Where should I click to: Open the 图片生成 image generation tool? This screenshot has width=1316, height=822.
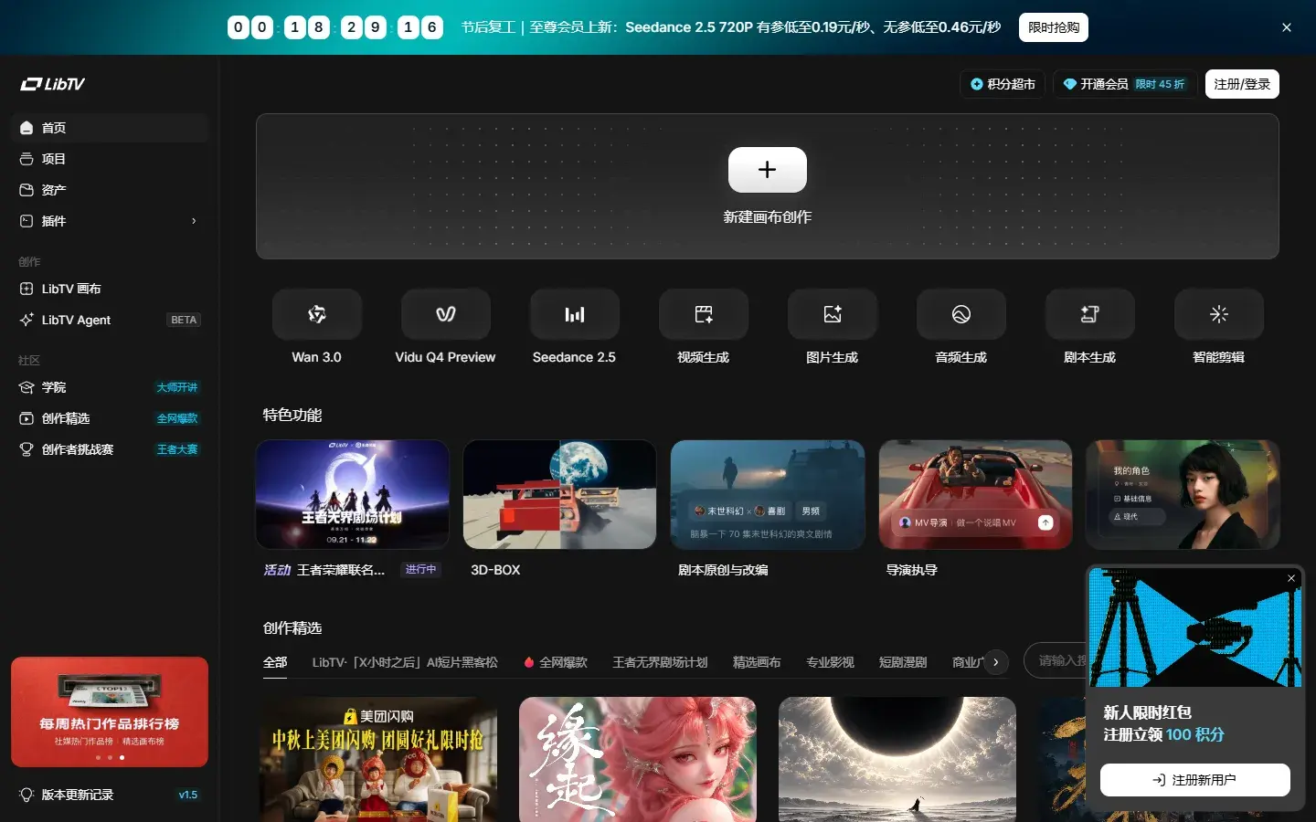click(x=833, y=314)
